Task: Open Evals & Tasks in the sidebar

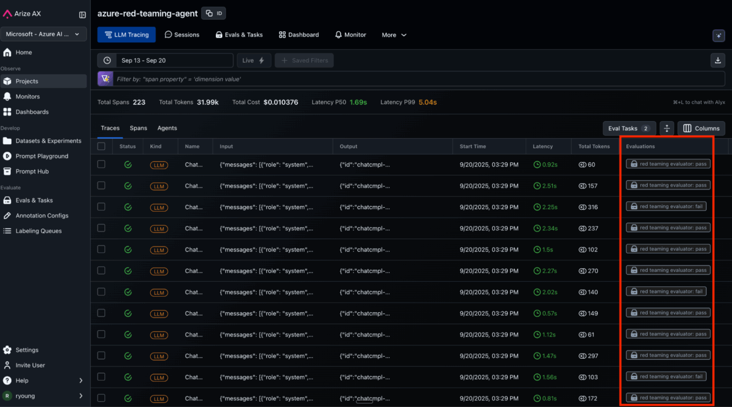Action: (x=43, y=200)
